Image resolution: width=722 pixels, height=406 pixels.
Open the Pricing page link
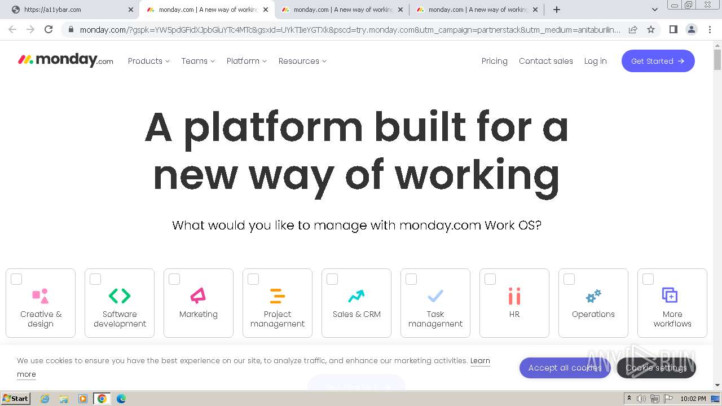[495, 61]
